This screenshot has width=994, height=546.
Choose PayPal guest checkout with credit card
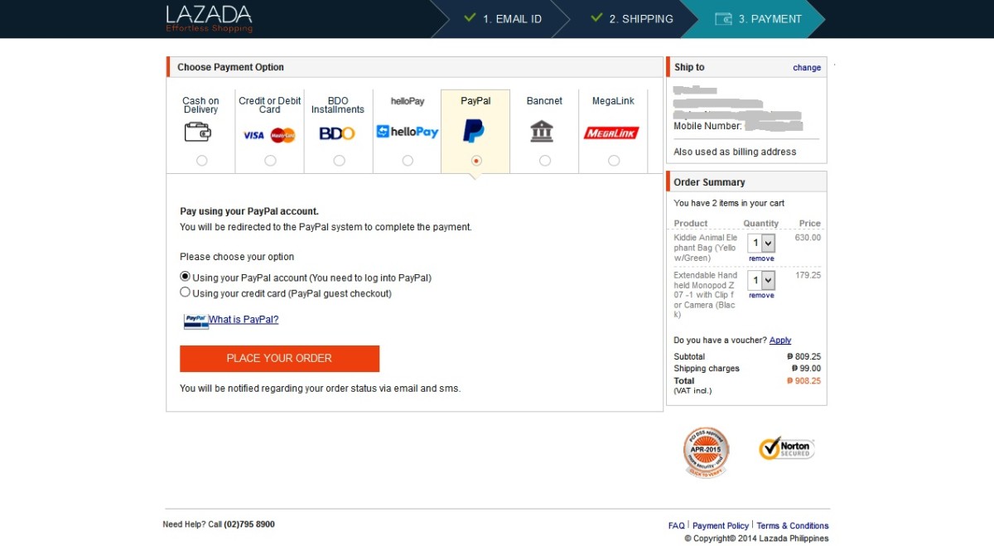(186, 292)
